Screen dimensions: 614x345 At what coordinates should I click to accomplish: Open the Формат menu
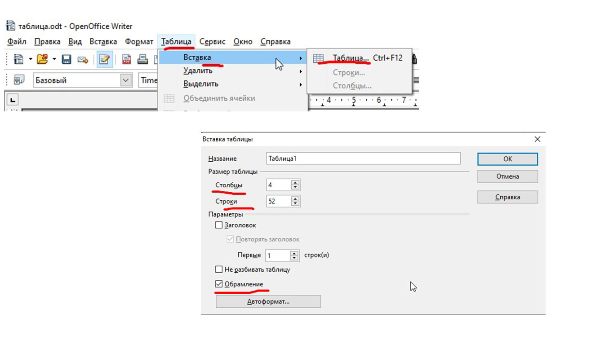pos(139,42)
